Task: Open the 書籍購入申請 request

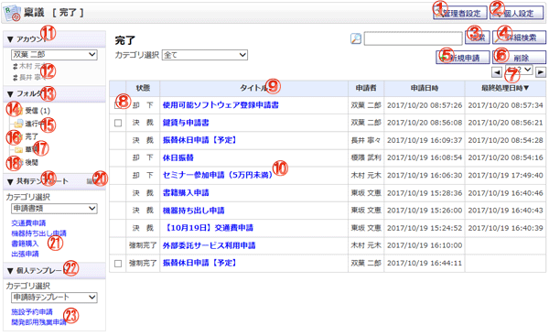Action: point(186,192)
